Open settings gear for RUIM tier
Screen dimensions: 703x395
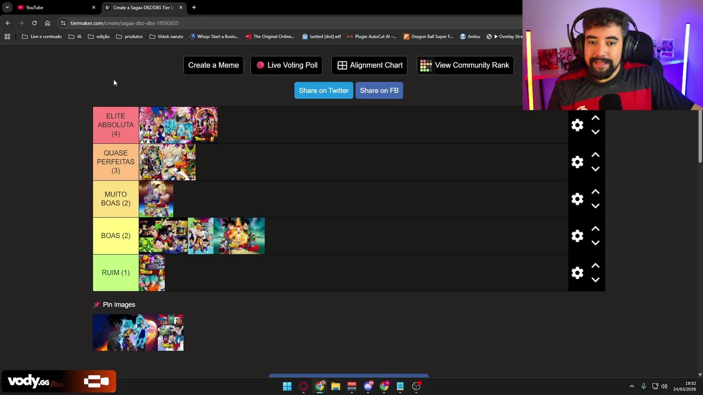(577, 273)
